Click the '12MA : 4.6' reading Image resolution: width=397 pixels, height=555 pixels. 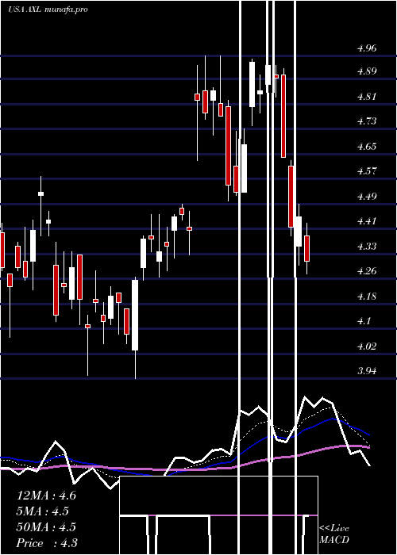pos(46,496)
